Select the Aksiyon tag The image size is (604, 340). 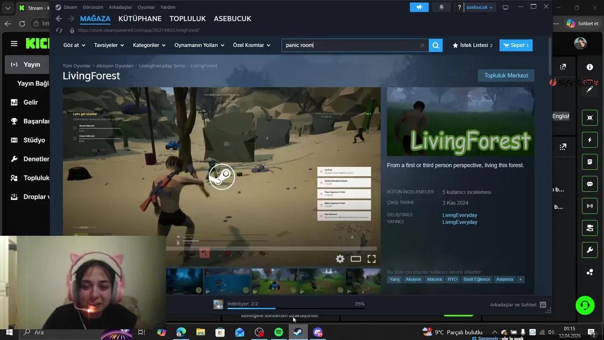(x=413, y=280)
